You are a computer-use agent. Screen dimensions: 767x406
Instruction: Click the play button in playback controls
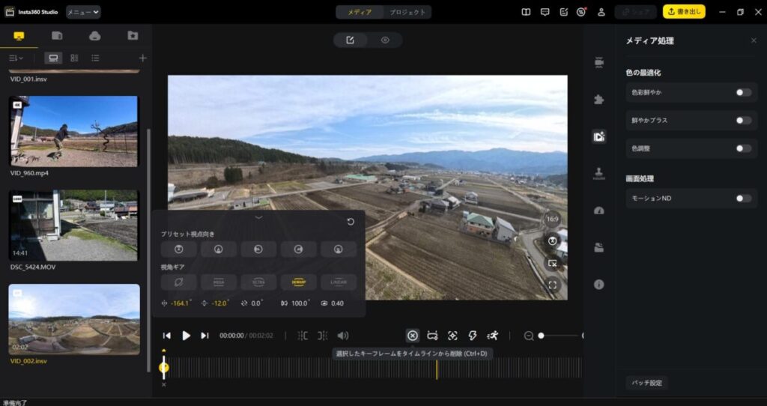pyautogui.click(x=186, y=336)
